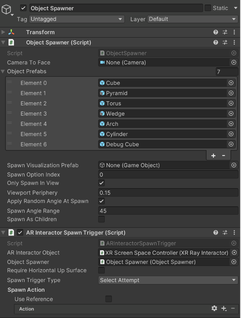
Task: Click the plus icon in the Action list footer
Action: tap(224, 308)
